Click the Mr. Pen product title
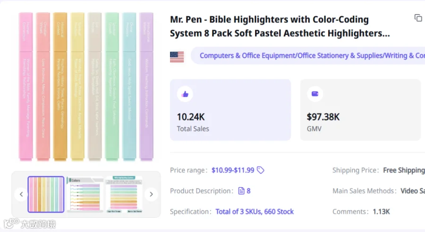Image resolution: width=425 pixels, height=232 pixels. pos(280,26)
